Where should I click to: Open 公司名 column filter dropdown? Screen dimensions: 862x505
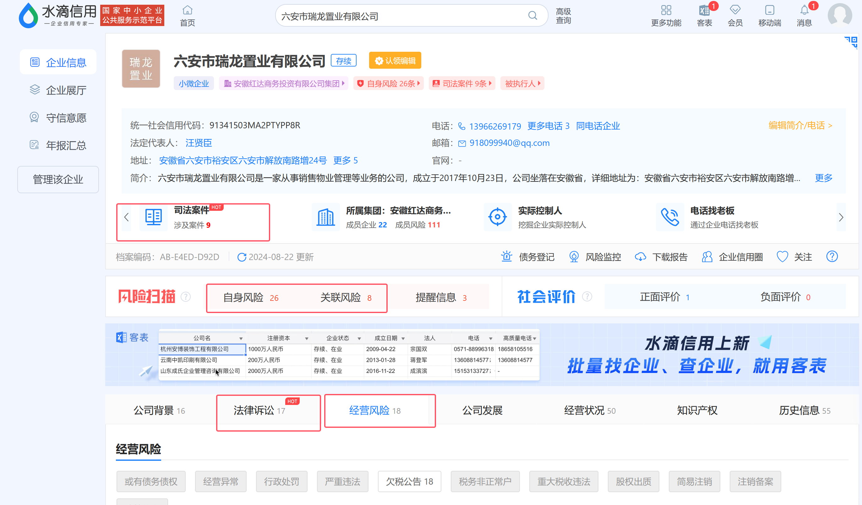(x=241, y=338)
